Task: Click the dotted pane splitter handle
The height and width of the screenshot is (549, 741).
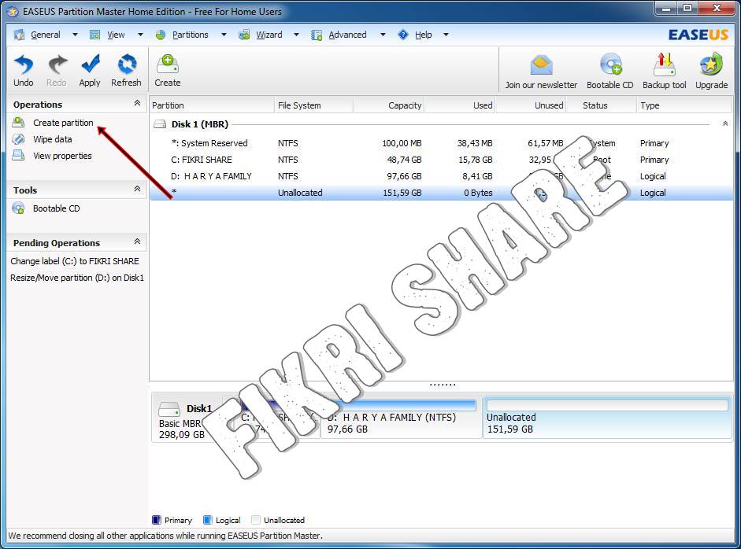Action: pyautogui.click(x=443, y=385)
